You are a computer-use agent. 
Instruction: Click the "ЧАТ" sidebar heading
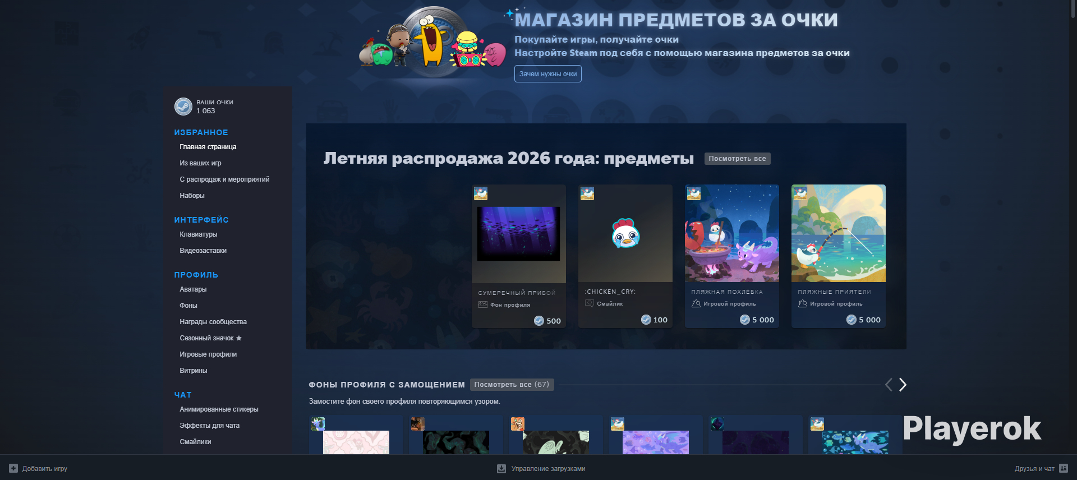pyautogui.click(x=183, y=395)
